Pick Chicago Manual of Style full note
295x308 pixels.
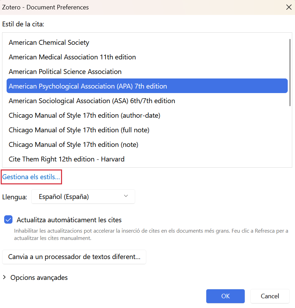(x=147, y=130)
